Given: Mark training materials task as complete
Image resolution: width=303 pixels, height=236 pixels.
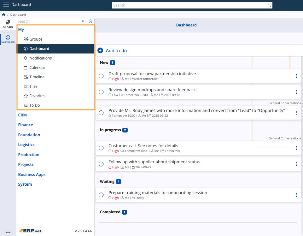Looking at the screenshot, I should (x=101, y=195).
